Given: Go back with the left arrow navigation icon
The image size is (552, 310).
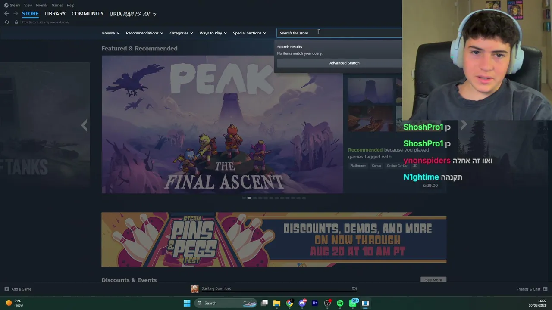Looking at the screenshot, I should pos(6,14).
